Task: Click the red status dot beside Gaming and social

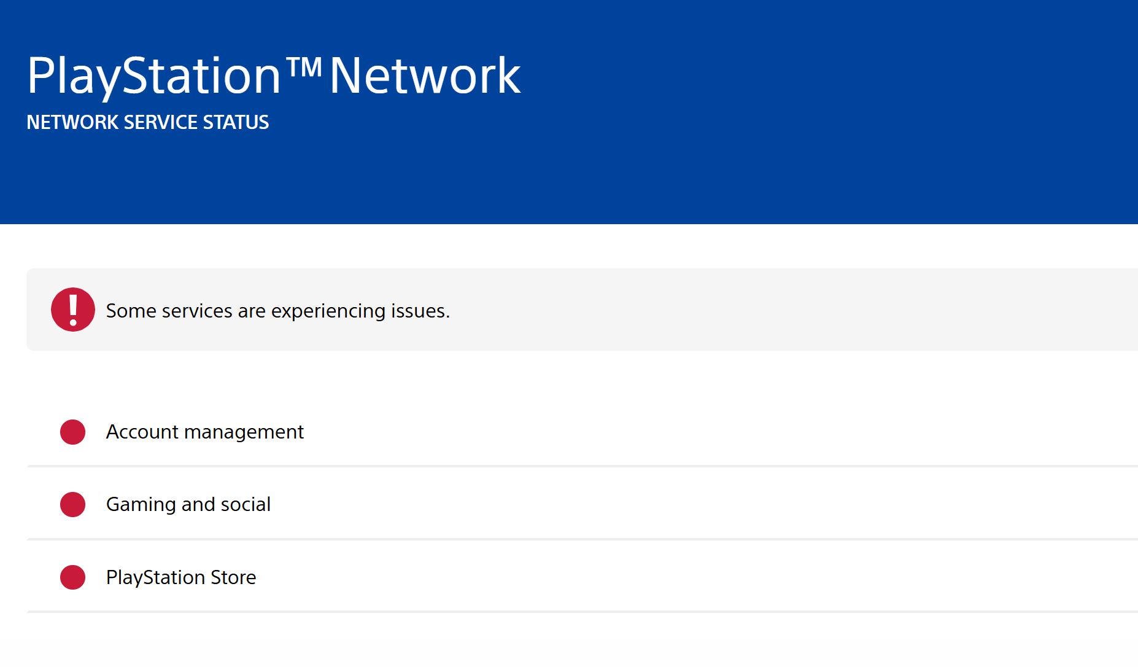Action: click(72, 504)
